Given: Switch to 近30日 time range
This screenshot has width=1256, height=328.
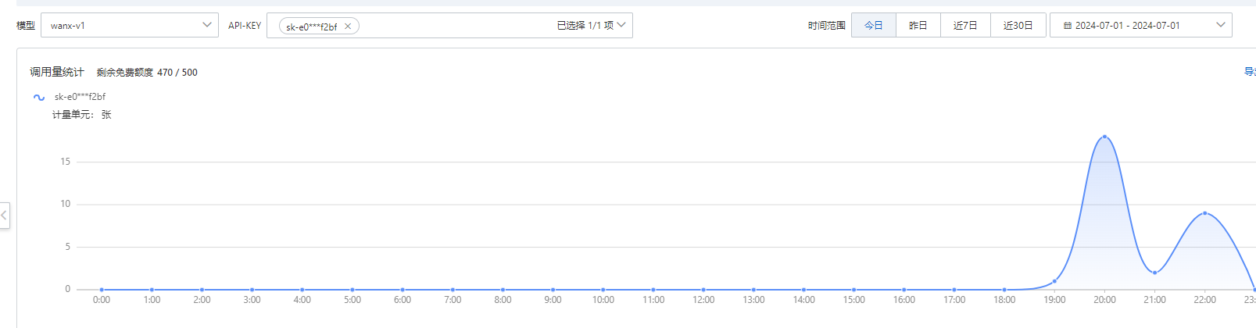Looking at the screenshot, I should pyautogui.click(x=1018, y=25).
